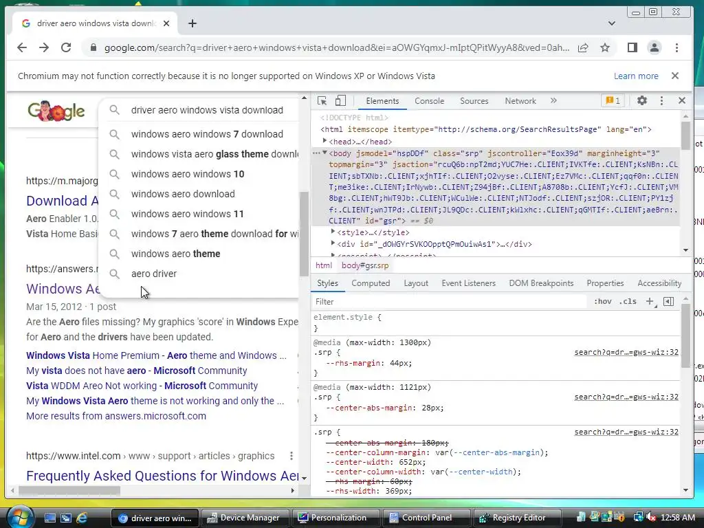704x528 pixels.
Task: Toggle the .cls element classes panel
Action: [x=628, y=302]
